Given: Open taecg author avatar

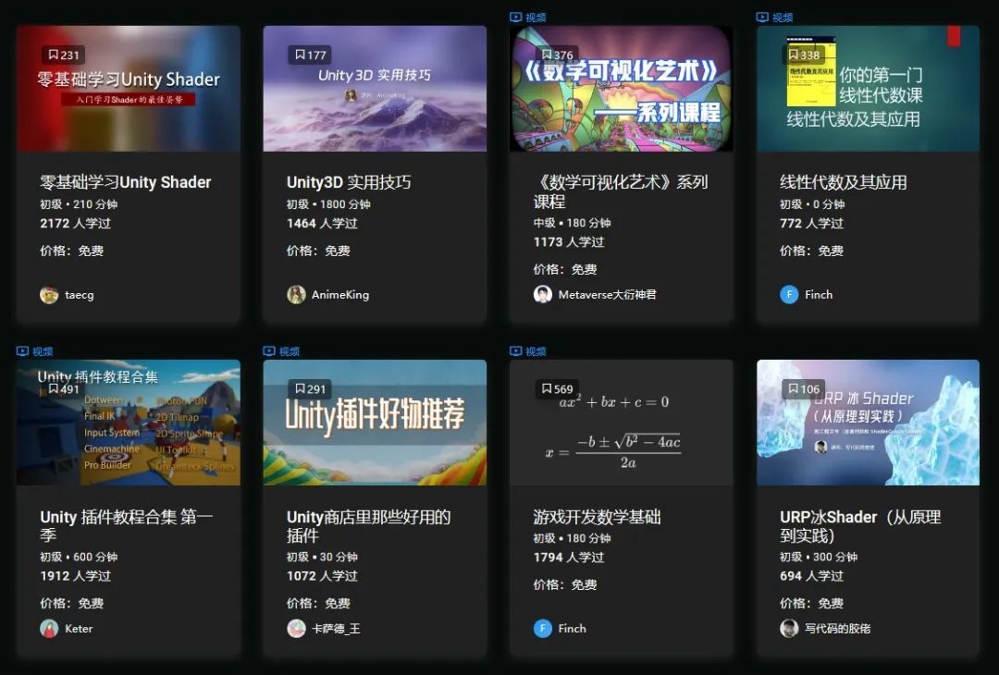Looking at the screenshot, I should coord(49,295).
